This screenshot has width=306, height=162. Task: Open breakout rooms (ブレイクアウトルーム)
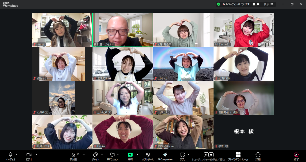(x=238, y=155)
